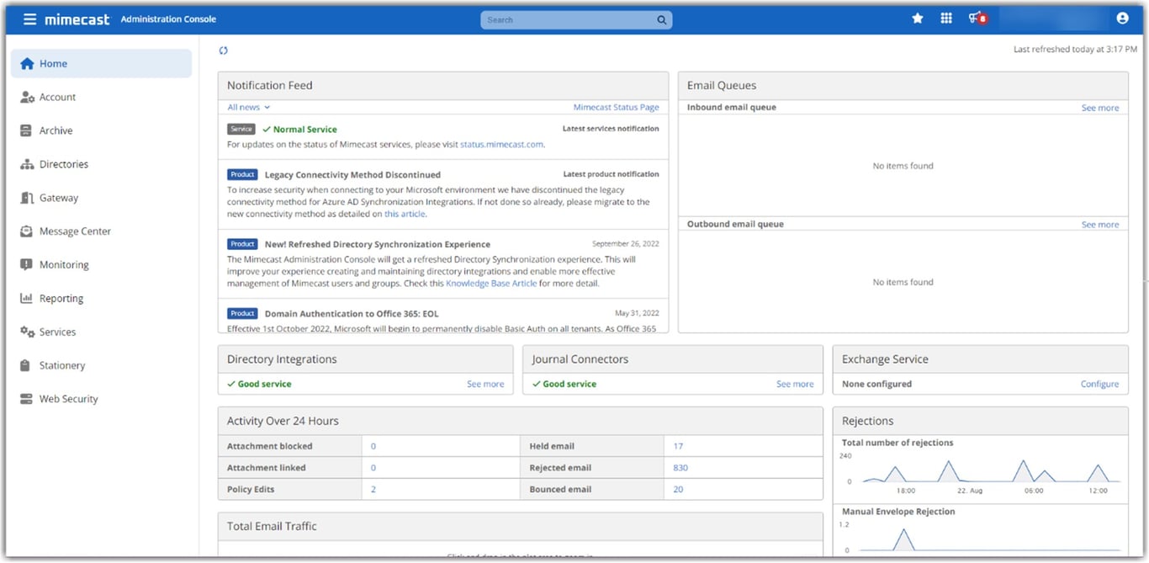Click the favorites star icon in top bar

[x=917, y=17]
